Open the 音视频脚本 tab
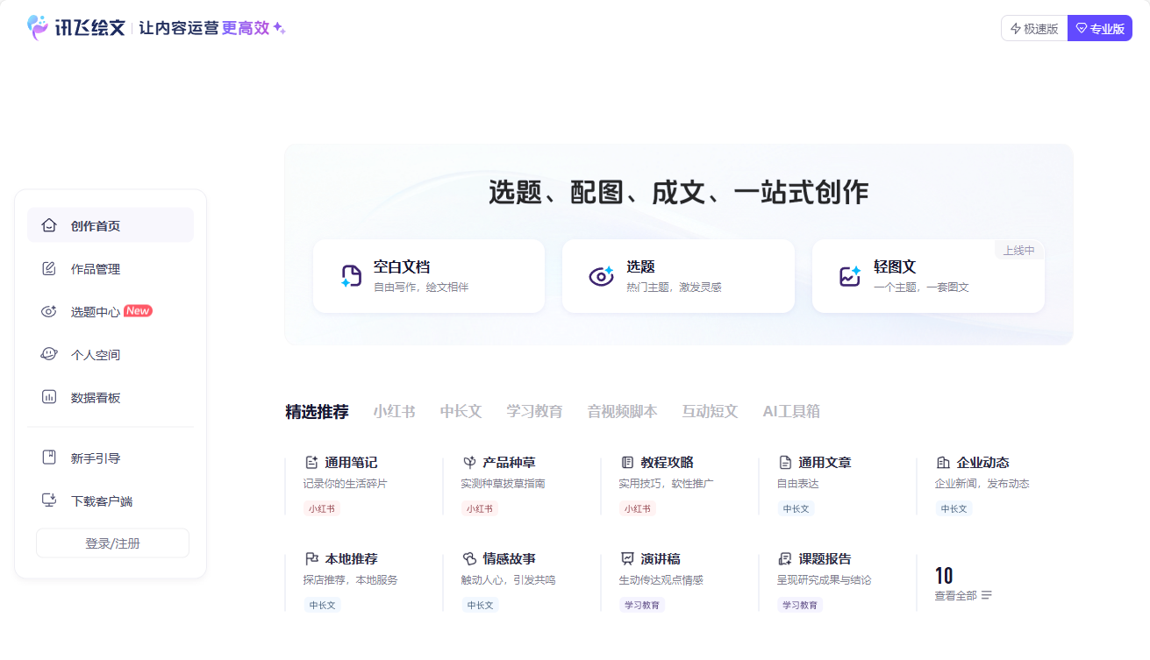Image resolution: width=1150 pixels, height=660 pixels. click(x=622, y=410)
